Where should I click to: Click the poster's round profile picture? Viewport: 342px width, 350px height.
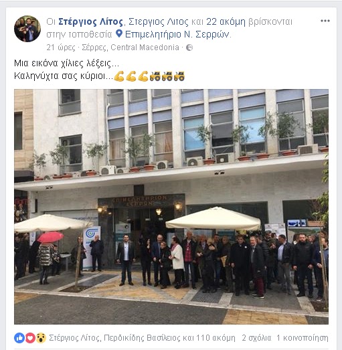point(27,29)
